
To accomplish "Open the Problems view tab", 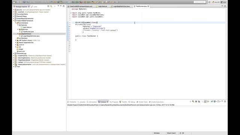I will click(x=72, y=102).
